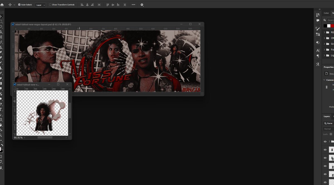334x185 pixels.
Task: Align top edges icon in options bar
Action: (108, 5)
